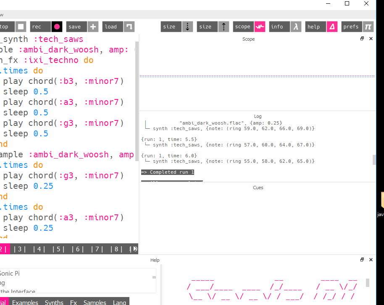Click the load arrow icon
Screen dimensions: 384x305
point(129,26)
